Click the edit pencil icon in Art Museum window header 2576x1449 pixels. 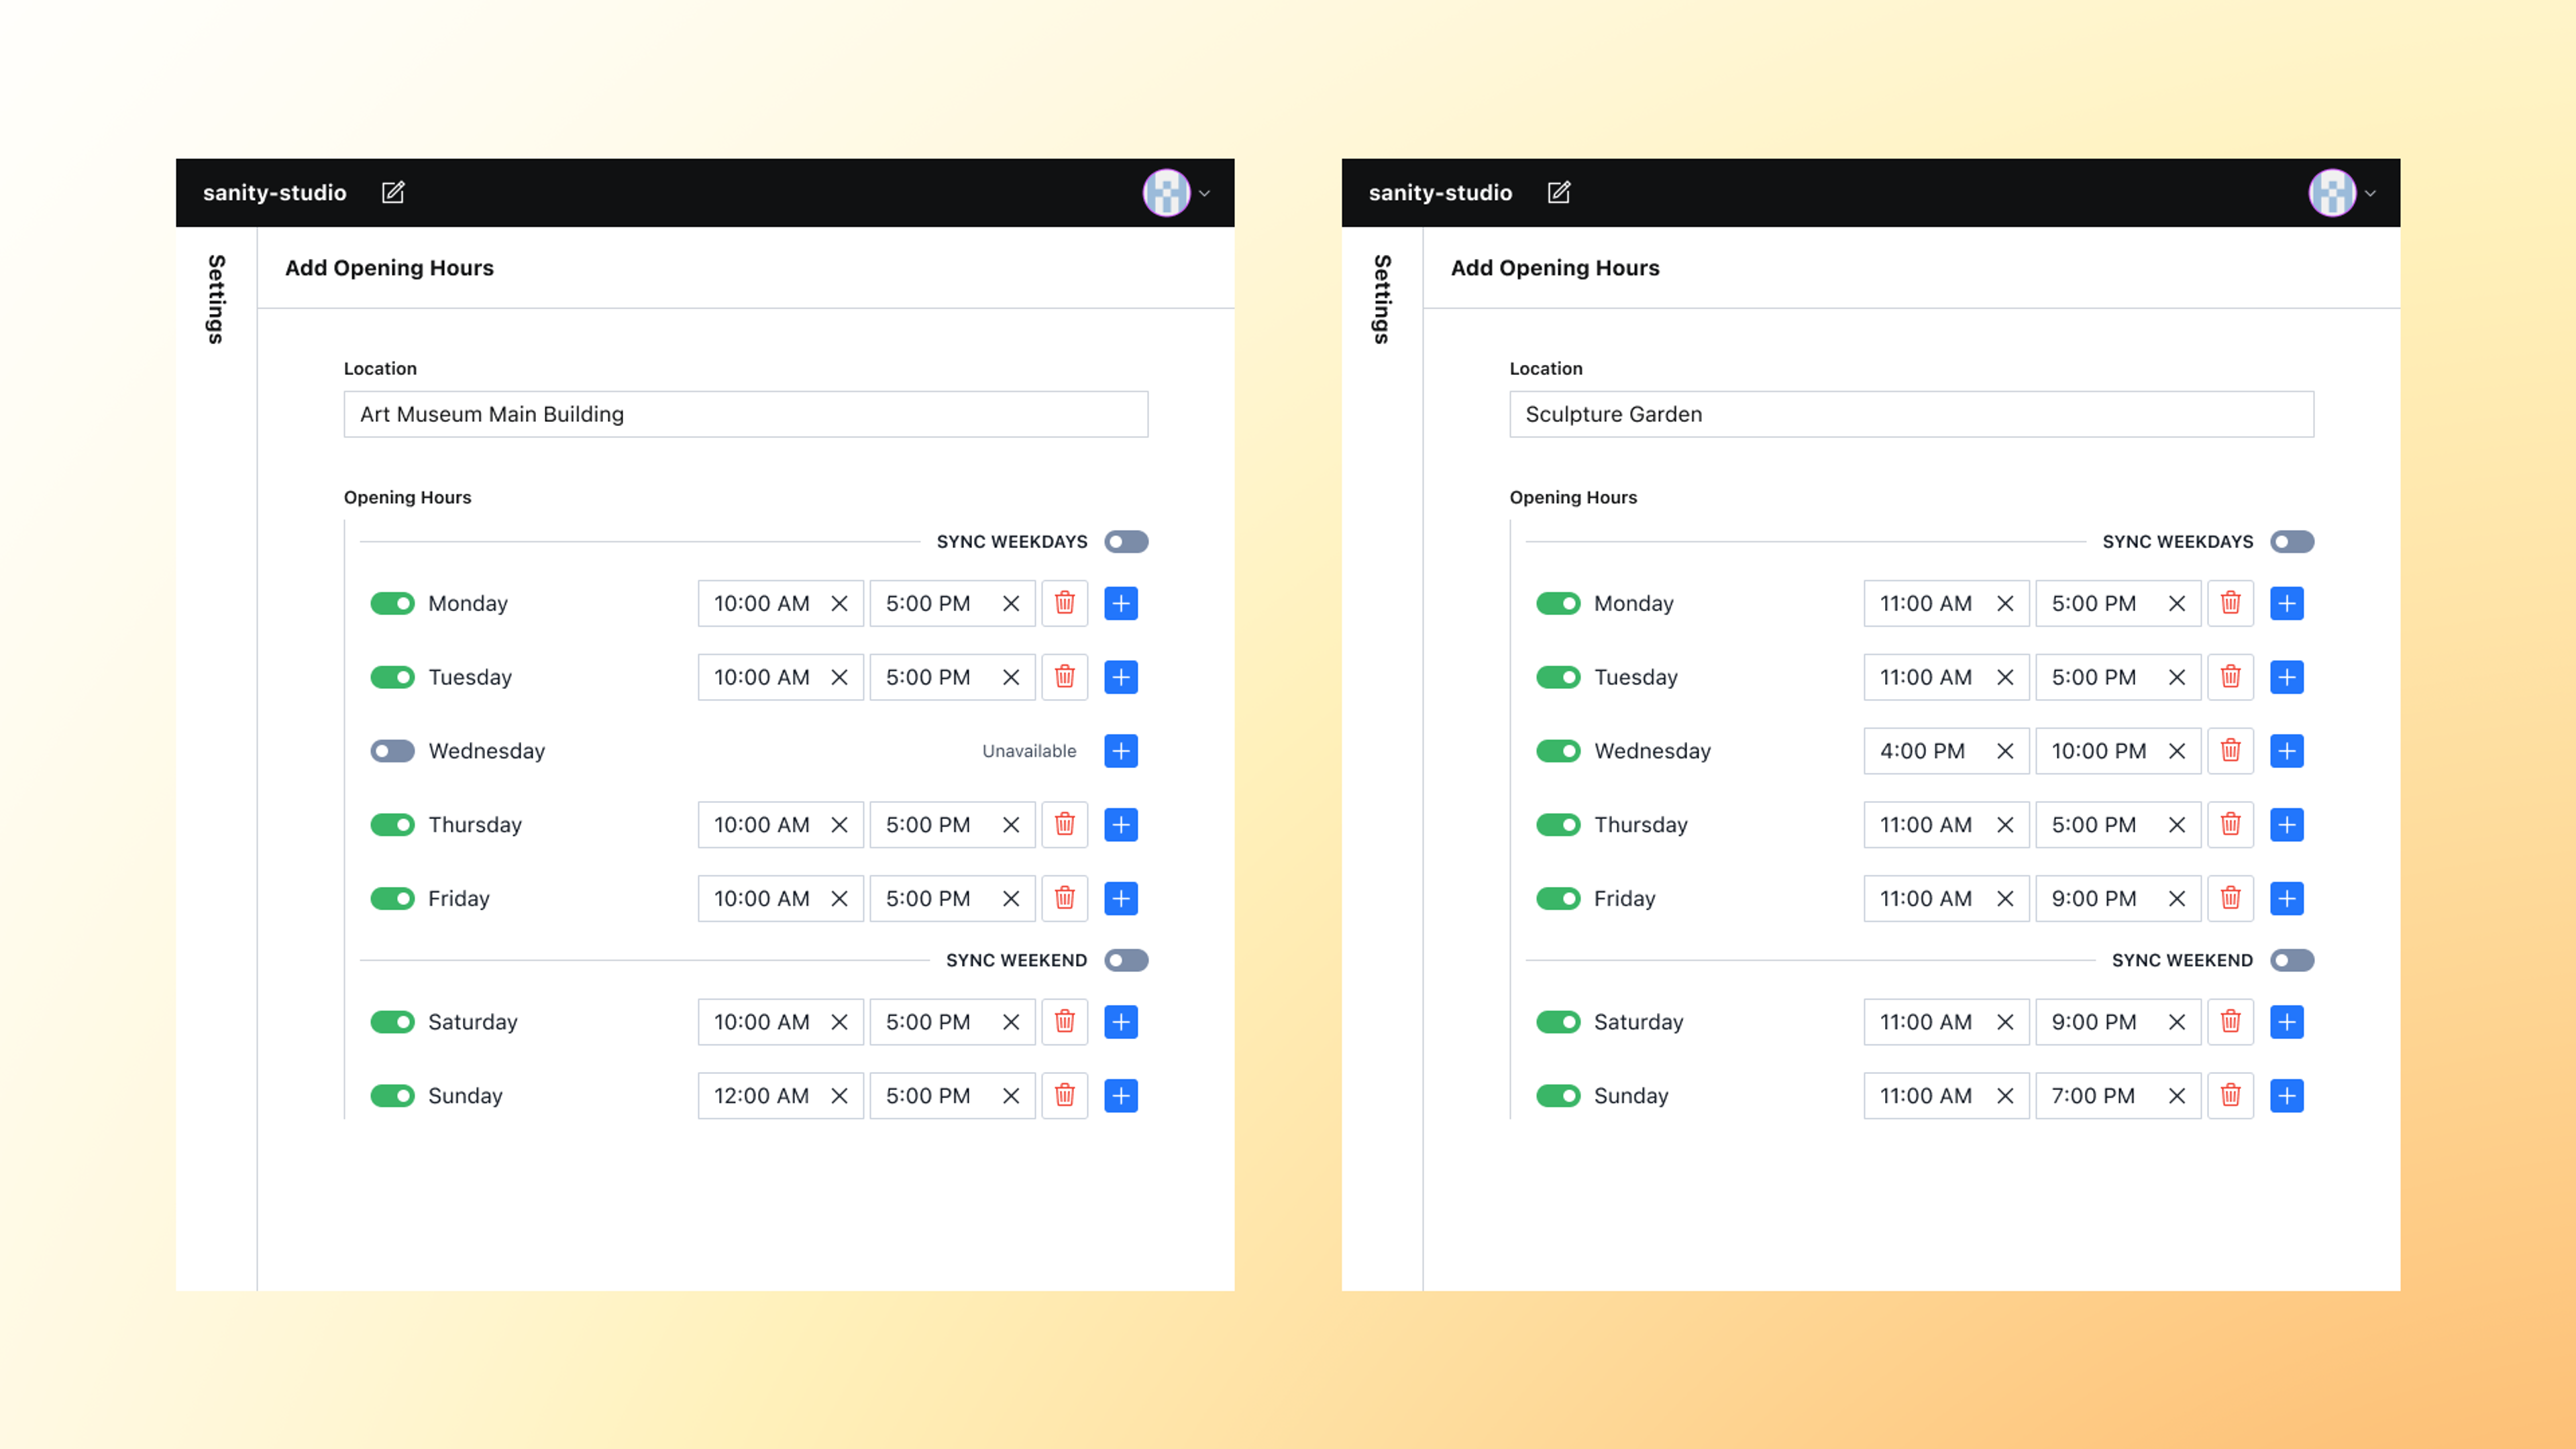tap(393, 192)
